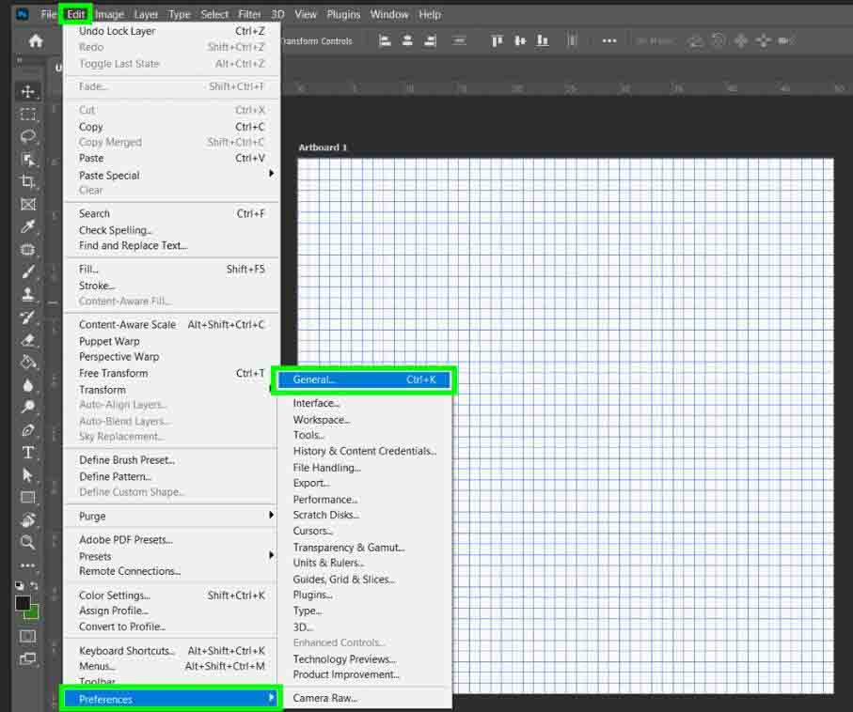The height and width of the screenshot is (712, 853).
Task: Select the Frame tool
Action: (28, 205)
